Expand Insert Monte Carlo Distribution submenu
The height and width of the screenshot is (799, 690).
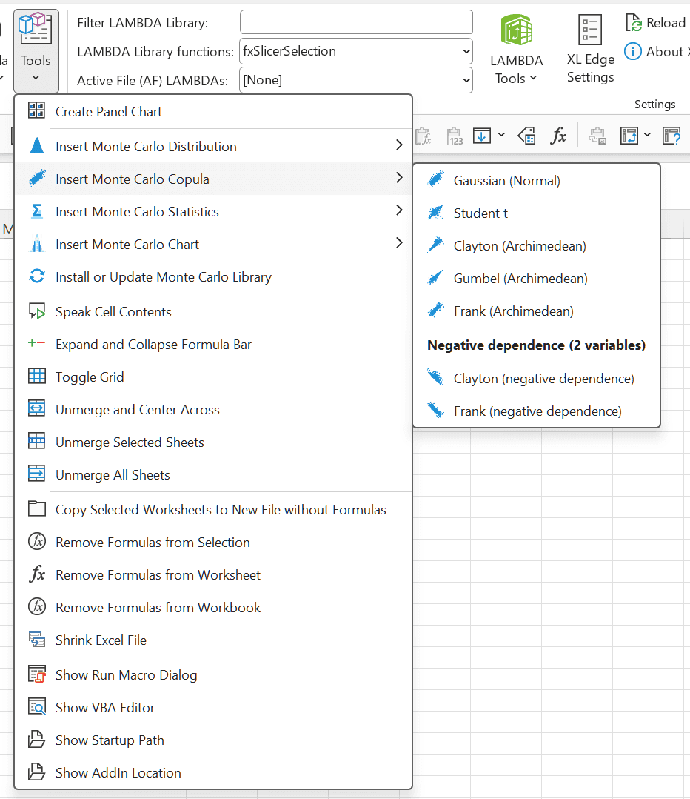(213, 146)
